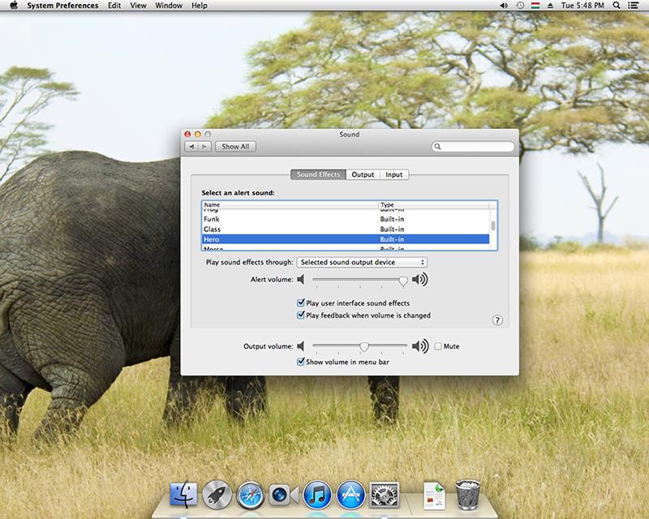This screenshot has width=649, height=519.
Task: Toggle Play feedback when volume is changed
Action: tap(301, 315)
